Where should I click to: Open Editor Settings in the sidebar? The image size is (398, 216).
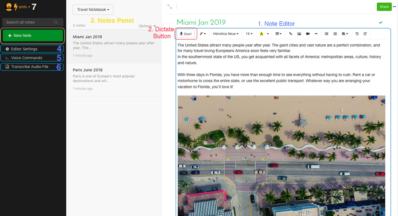click(x=32, y=49)
